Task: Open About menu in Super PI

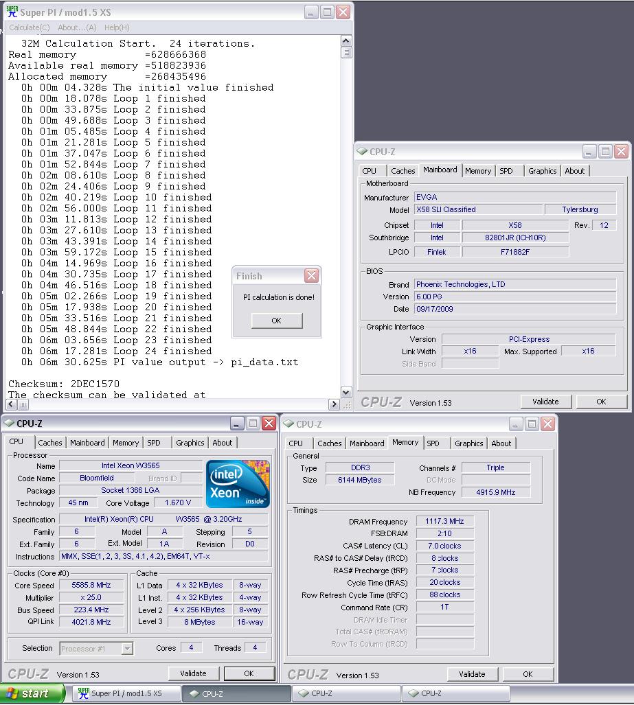Action: click(x=77, y=27)
